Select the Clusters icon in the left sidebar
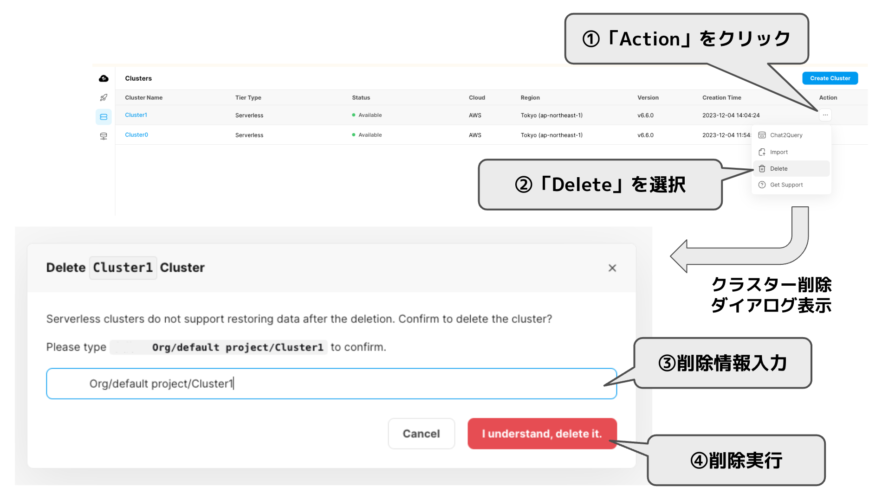Image resolution: width=882 pixels, height=499 pixels. (104, 117)
